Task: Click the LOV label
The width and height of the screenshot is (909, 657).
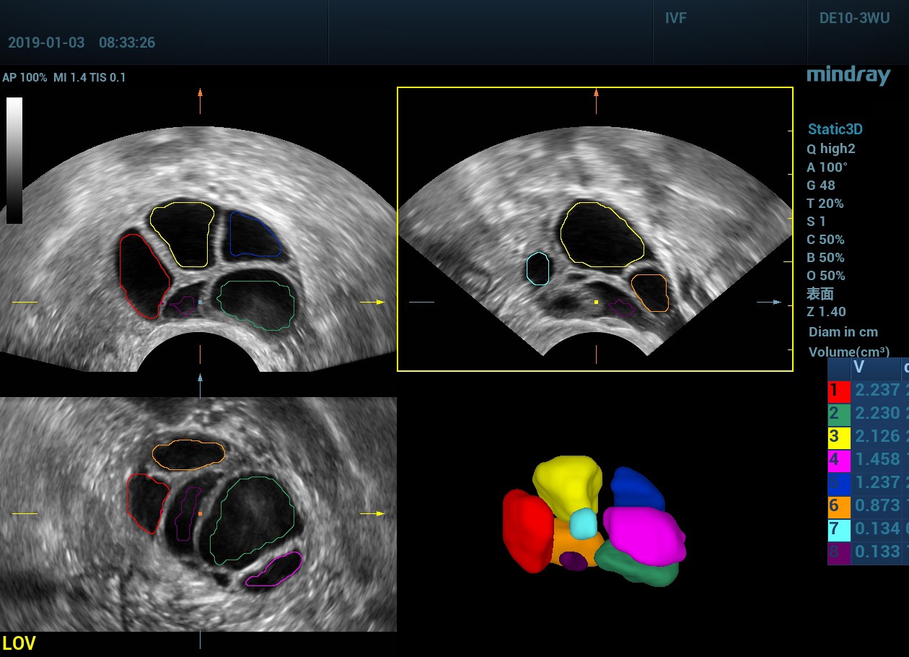Action: click(19, 643)
